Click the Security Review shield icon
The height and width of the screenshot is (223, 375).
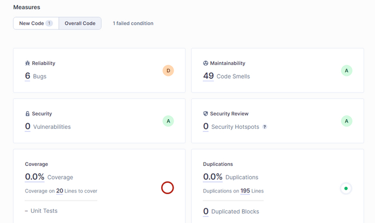coord(206,114)
